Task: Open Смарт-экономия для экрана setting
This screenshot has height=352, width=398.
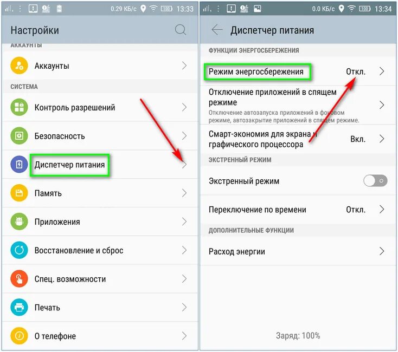Action: click(x=298, y=139)
